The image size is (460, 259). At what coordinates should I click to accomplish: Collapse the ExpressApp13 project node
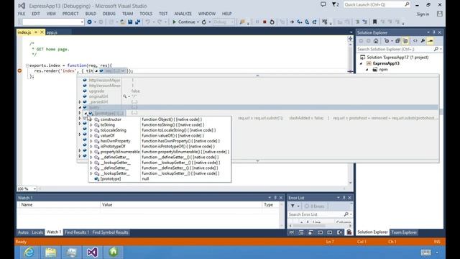click(x=361, y=63)
